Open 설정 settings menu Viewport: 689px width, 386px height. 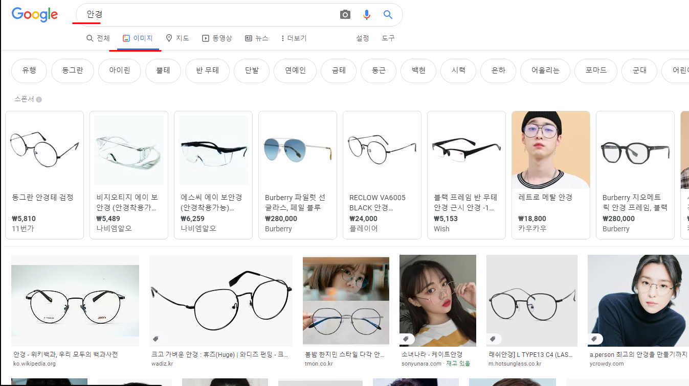click(363, 38)
